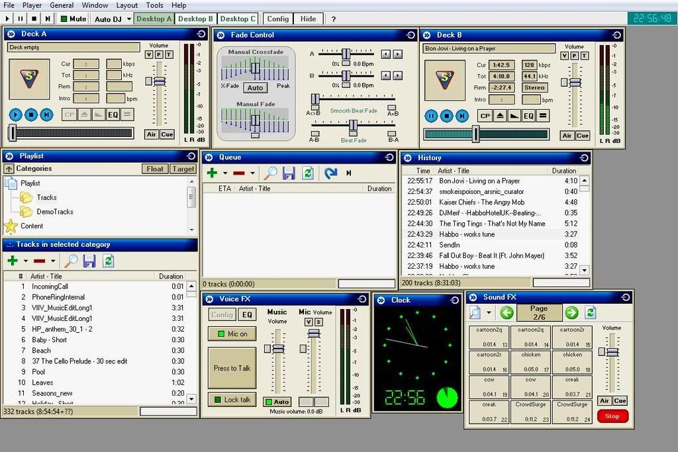Switch to Desktop B tab
This screenshot has width=678, height=452.
click(x=196, y=19)
